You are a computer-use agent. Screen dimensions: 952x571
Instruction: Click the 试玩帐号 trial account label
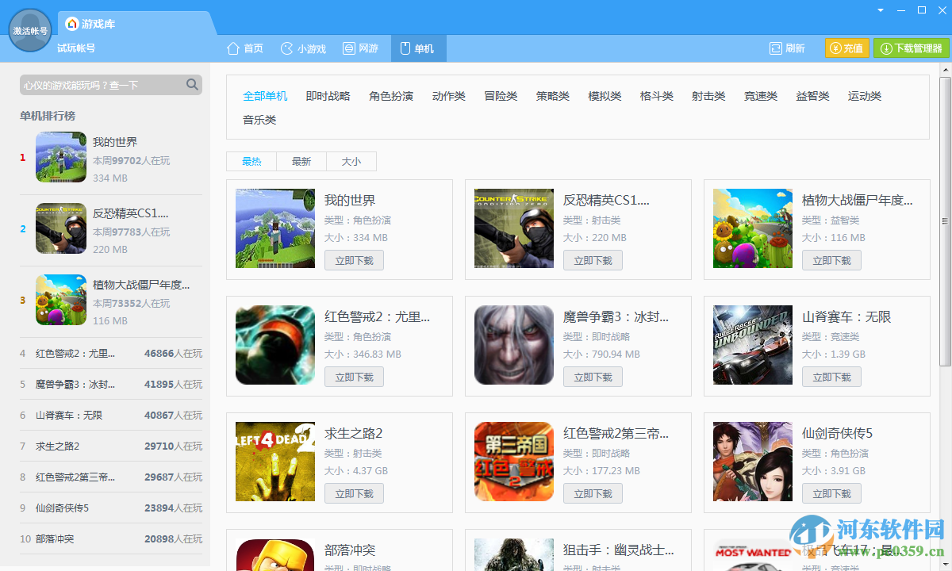pos(76,48)
